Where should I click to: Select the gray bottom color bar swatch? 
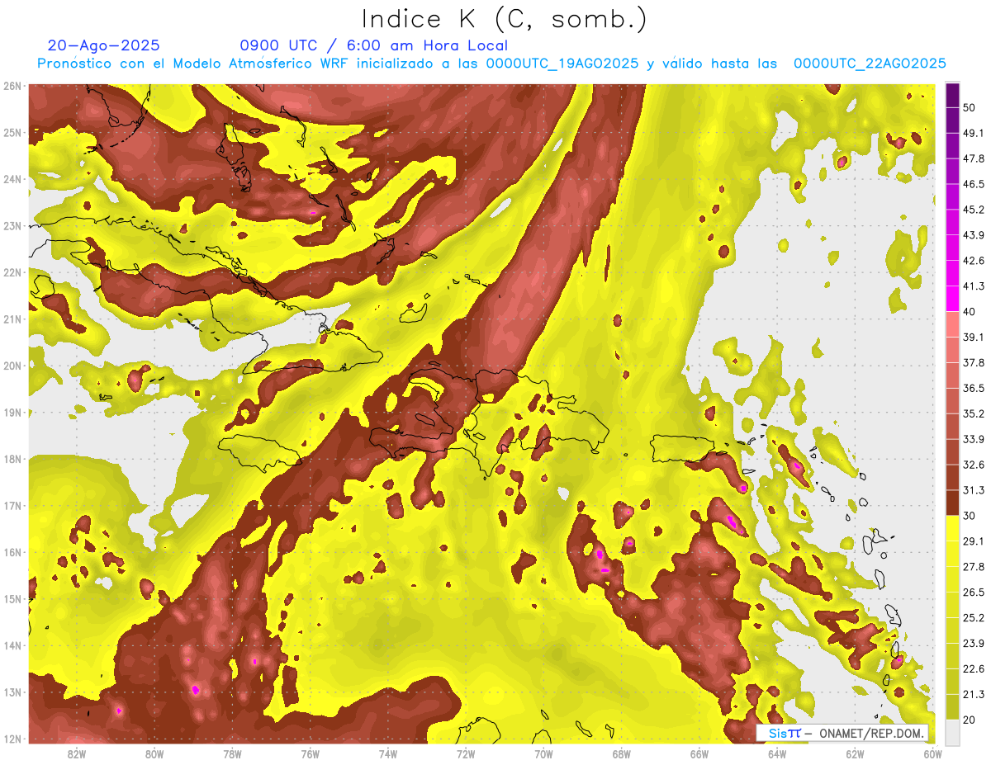click(952, 731)
